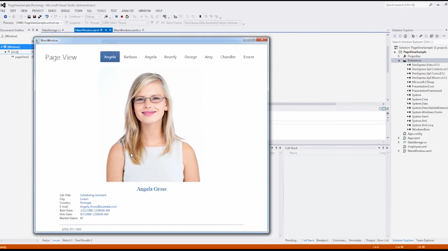This screenshot has width=448, height=251.
Task: Click Sync with Active Document icon
Action: tap(421, 36)
